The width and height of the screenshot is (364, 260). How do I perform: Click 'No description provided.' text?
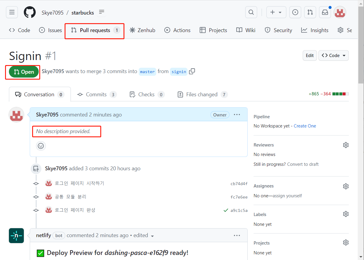click(x=63, y=131)
